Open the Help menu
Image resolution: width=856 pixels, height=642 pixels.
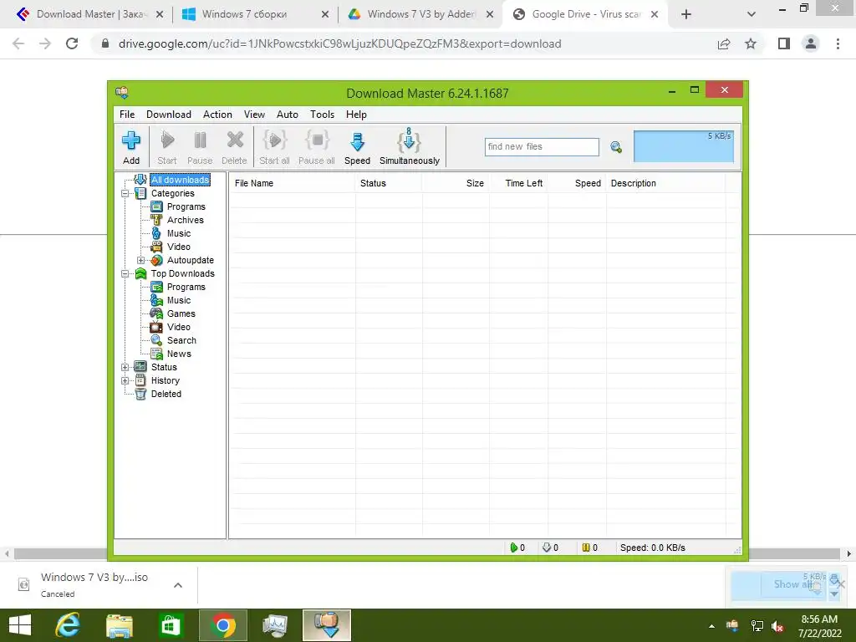point(356,114)
